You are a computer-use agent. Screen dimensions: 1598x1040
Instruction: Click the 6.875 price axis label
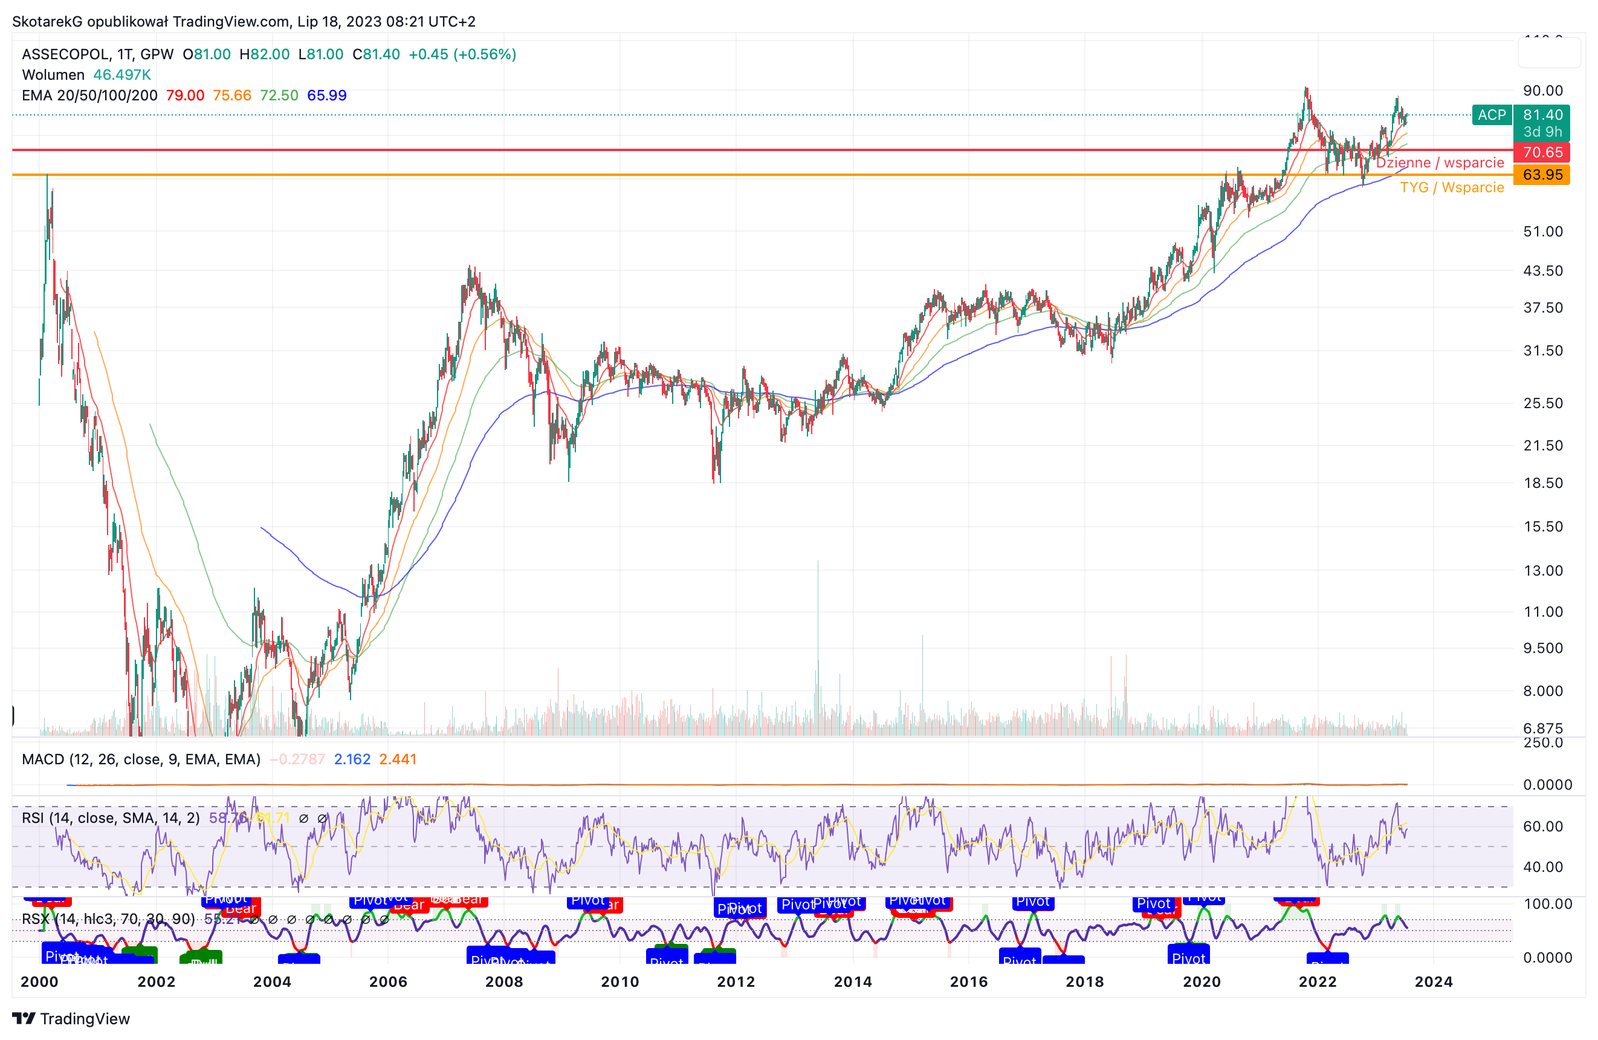coord(1543,728)
